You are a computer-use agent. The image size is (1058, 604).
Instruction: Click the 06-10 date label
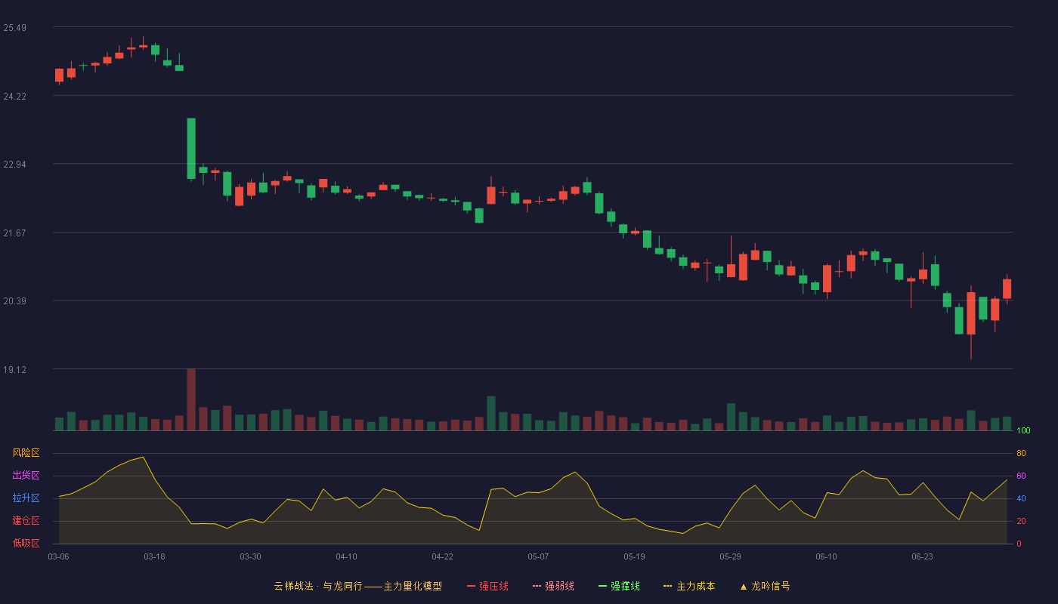tap(826, 556)
